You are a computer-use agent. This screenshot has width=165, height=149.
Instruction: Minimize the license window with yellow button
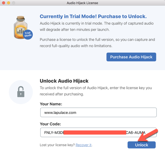9,3
